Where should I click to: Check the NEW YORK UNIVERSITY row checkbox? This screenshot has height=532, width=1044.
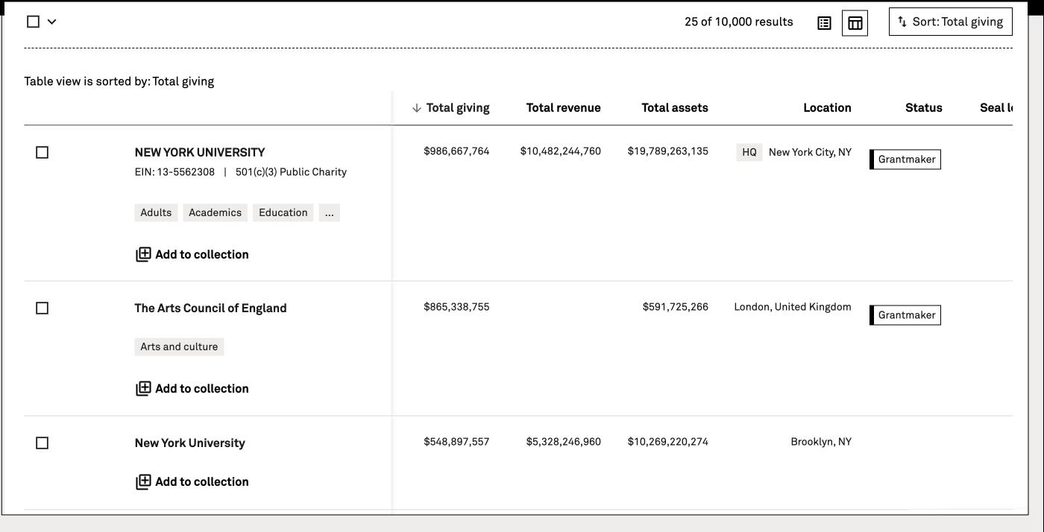[43, 153]
